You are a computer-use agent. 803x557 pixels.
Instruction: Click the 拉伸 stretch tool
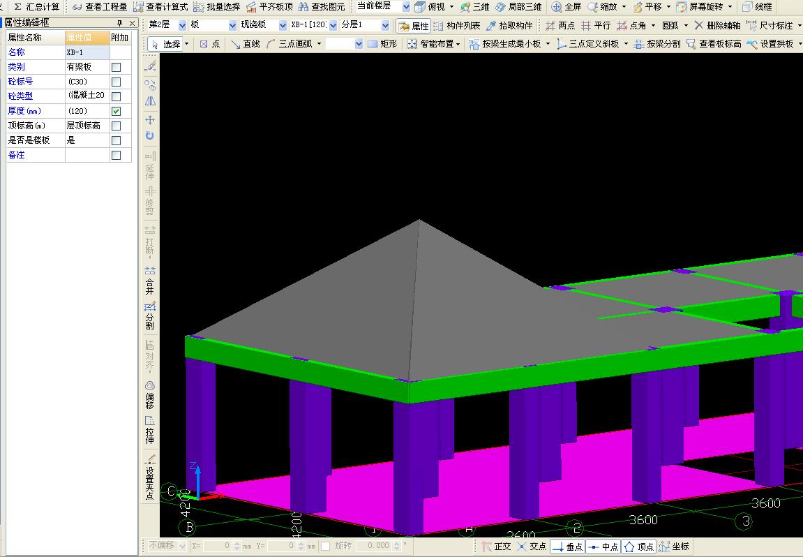[x=149, y=430]
